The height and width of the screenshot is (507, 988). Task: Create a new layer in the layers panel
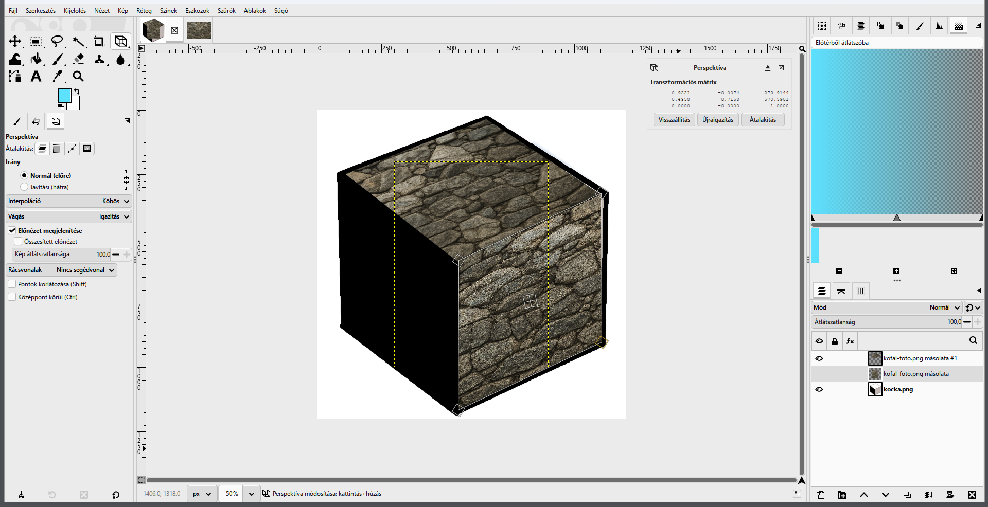coord(821,495)
